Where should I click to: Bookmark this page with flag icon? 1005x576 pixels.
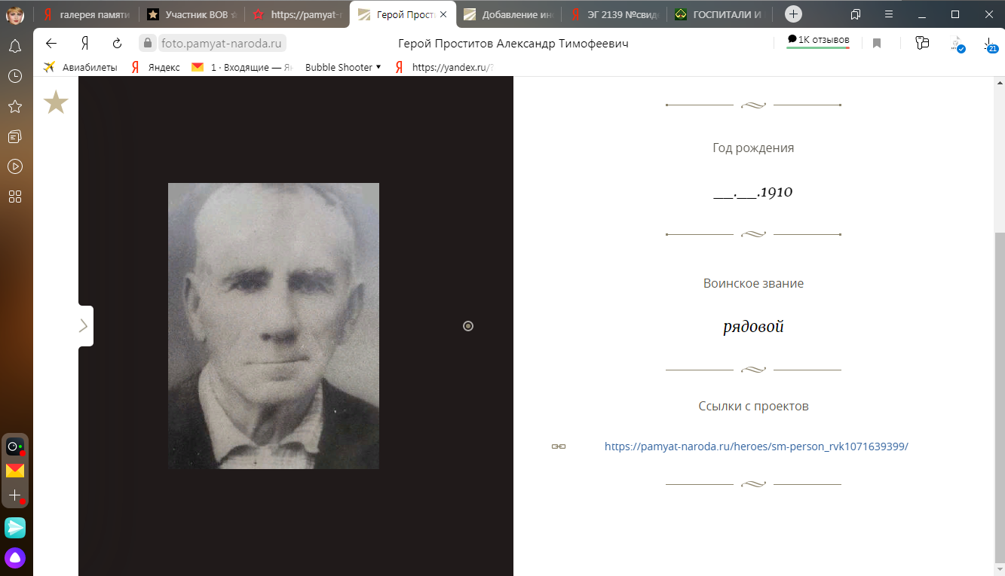click(x=877, y=44)
